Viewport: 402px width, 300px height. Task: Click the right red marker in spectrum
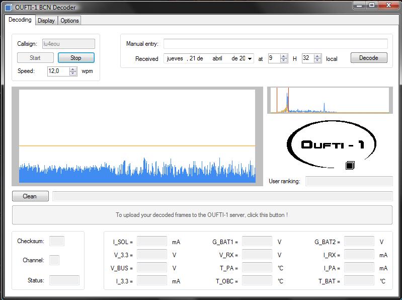289,100
